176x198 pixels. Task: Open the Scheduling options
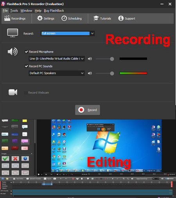(72, 18)
